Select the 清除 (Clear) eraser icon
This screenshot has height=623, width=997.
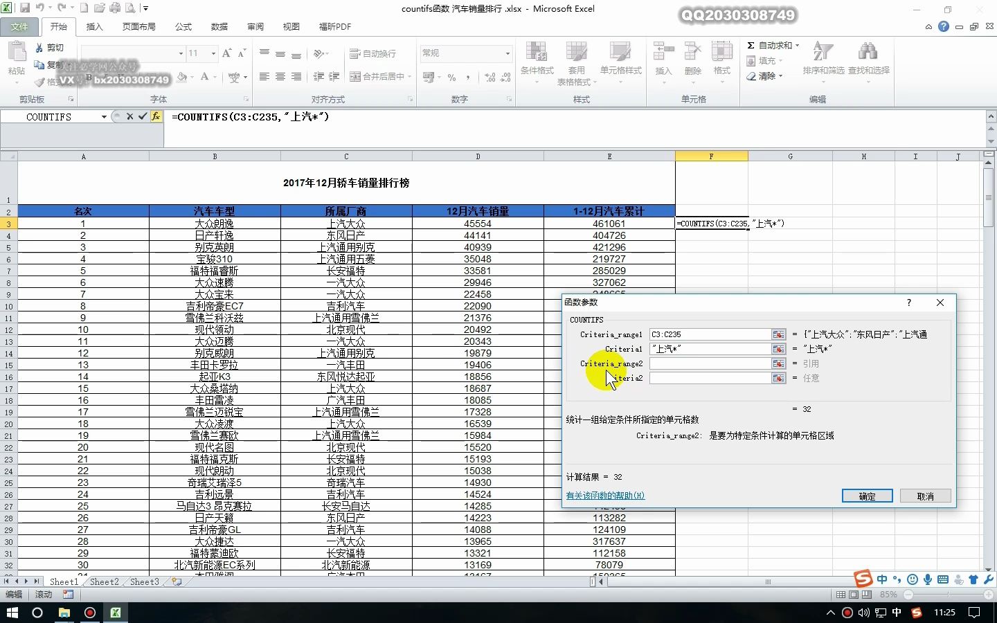[x=753, y=76]
